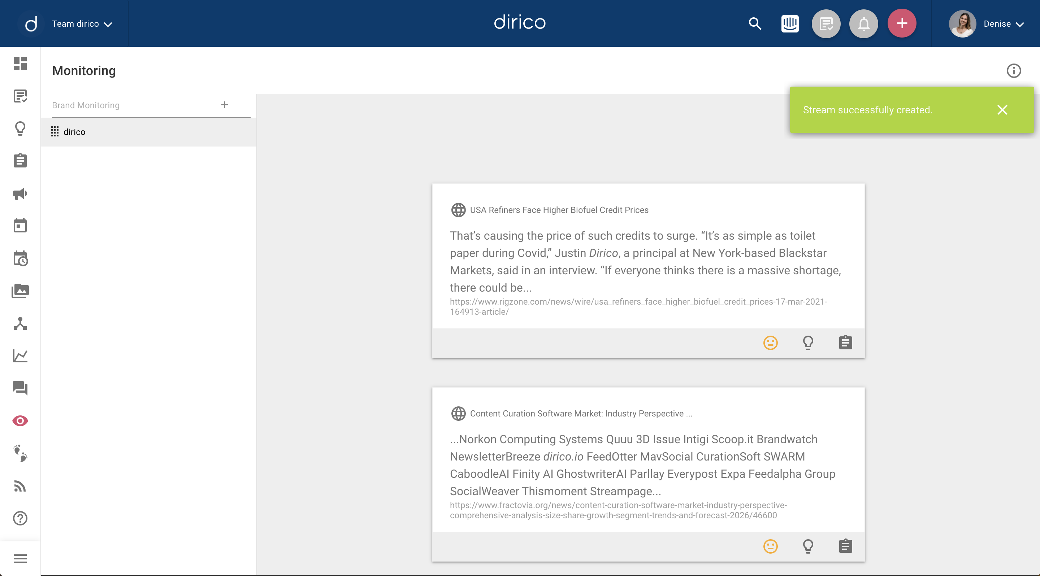Open the clipboard content sidebar icon
Image resolution: width=1040 pixels, height=576 pixels.
(20, 161)
